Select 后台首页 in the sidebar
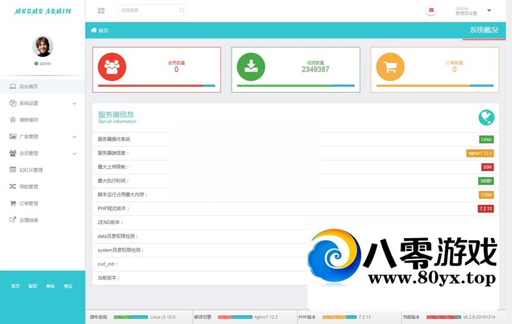512x324 pixels. tap(42, 86)
